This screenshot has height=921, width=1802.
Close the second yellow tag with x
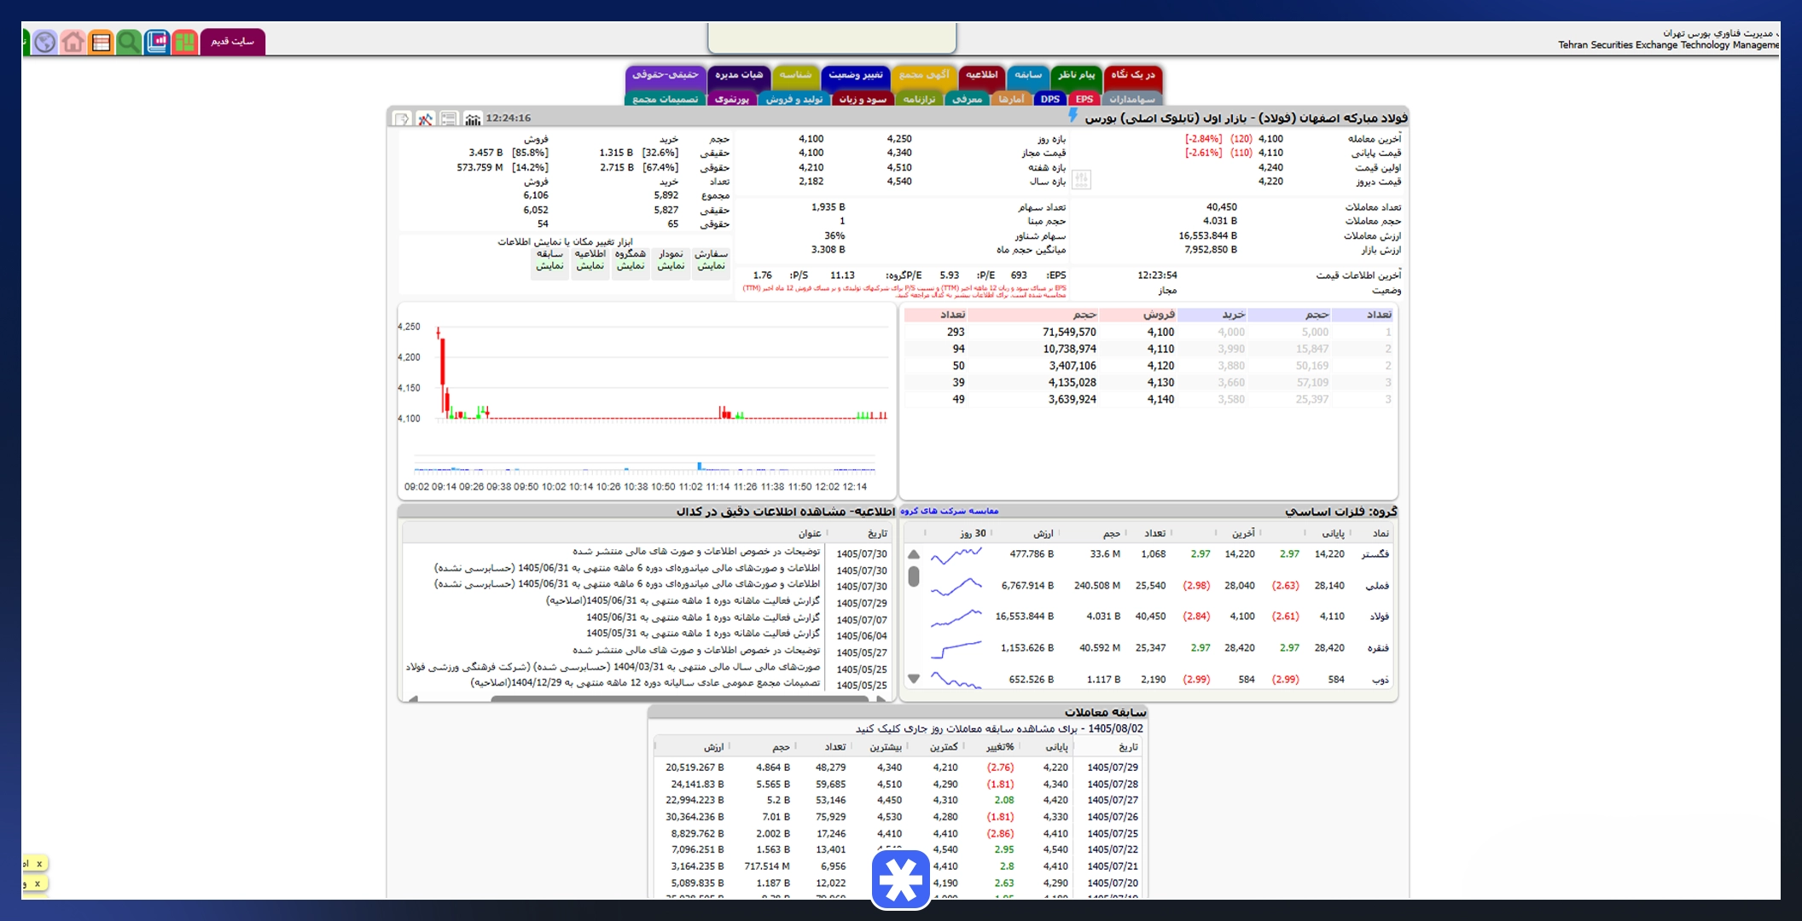click(37, 883)
